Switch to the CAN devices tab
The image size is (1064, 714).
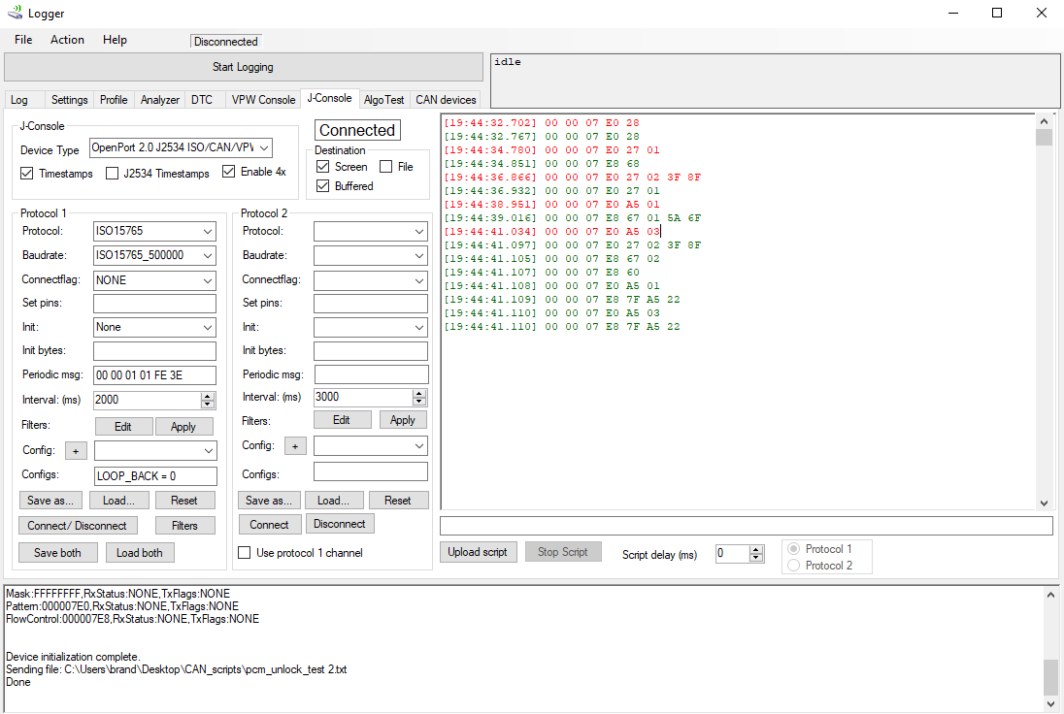click(x=446, y=100)
